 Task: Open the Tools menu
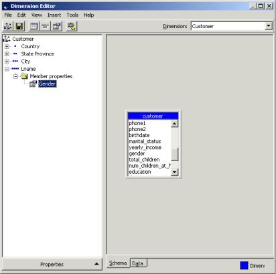72,15
